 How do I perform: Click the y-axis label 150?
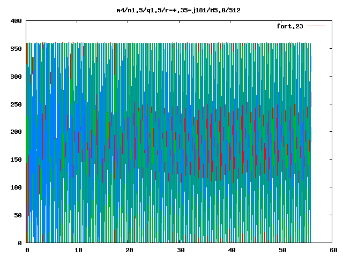tap(16, 160)
